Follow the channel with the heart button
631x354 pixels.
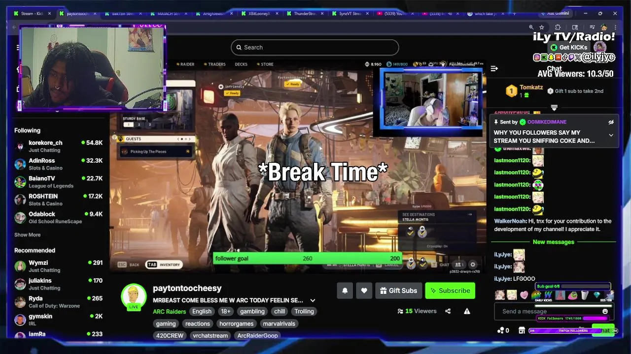pos(364,291)
